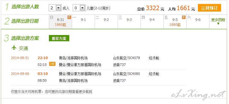The image size is (229, 104).
Task: Click the airplane 交通 icon
Action: coord(14,47)
